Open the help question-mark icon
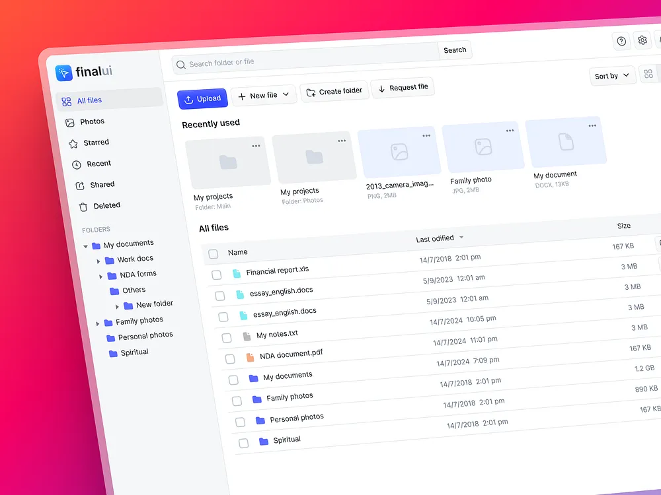This screenshot has width=661, height=495. (621, 41)
